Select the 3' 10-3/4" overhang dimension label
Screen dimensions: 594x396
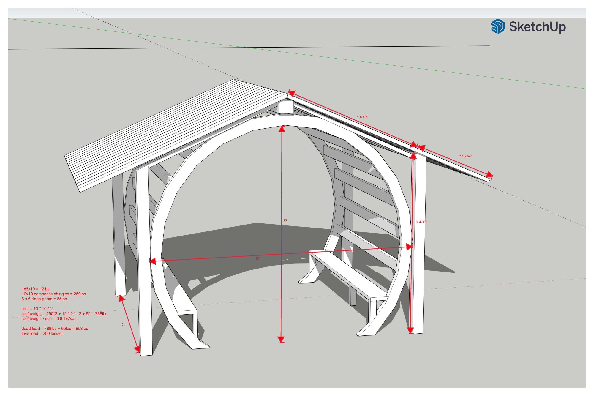pos(465,156)
